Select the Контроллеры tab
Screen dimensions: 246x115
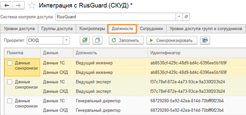[92, 29]
